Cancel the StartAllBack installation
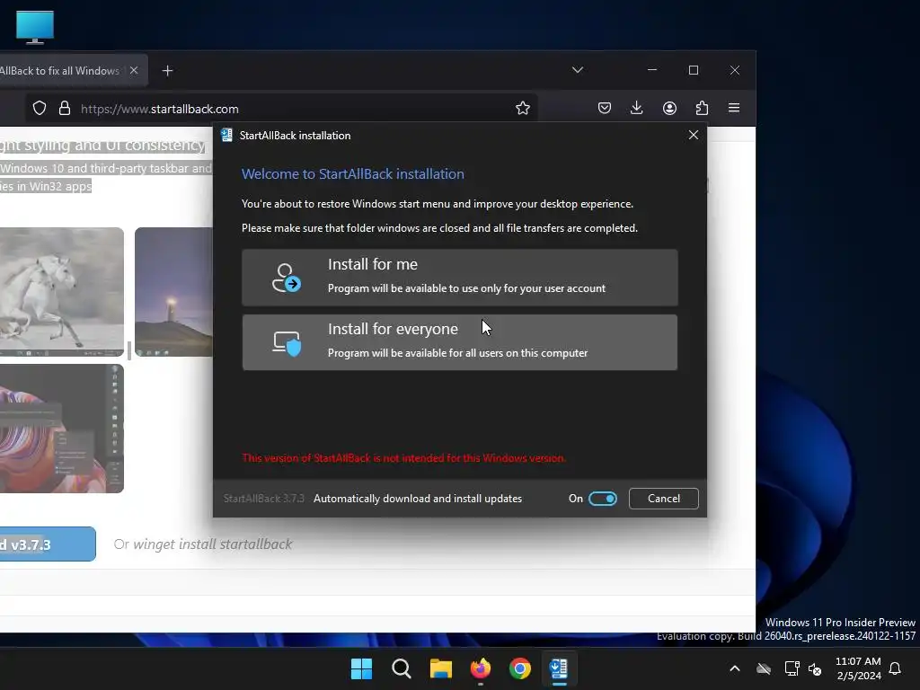 coord(664,498)
